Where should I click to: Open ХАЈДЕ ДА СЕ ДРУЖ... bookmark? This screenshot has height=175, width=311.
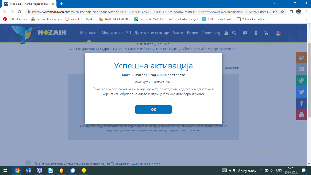coord(115,19)
